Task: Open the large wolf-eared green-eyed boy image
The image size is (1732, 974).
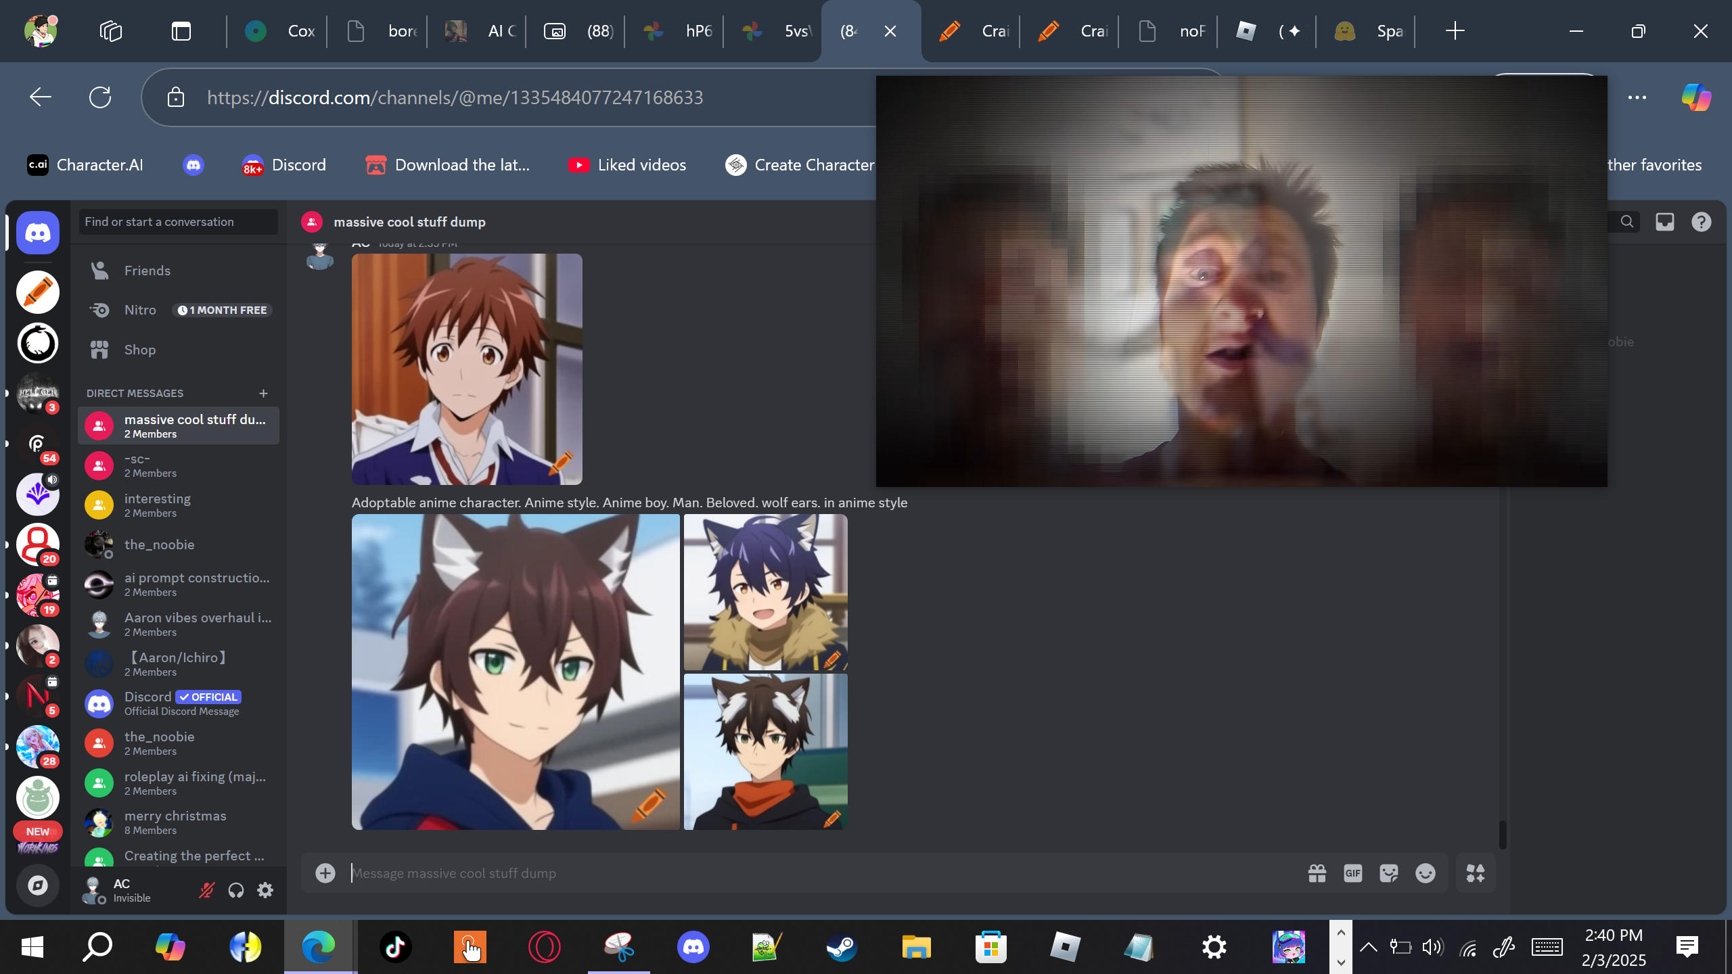Action: click(x=516, y=672)
